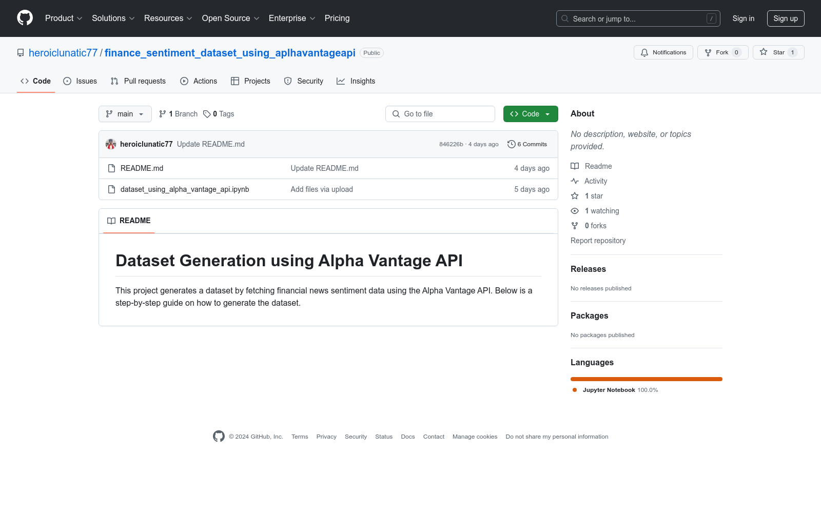The image size is (821, 513).
Task: Select the README tab in file viewer
Action: [x=129, y=221]
